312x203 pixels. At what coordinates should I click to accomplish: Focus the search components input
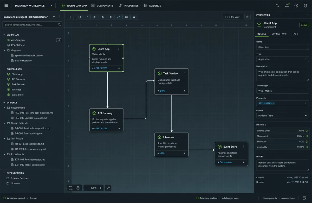point(32,25)
